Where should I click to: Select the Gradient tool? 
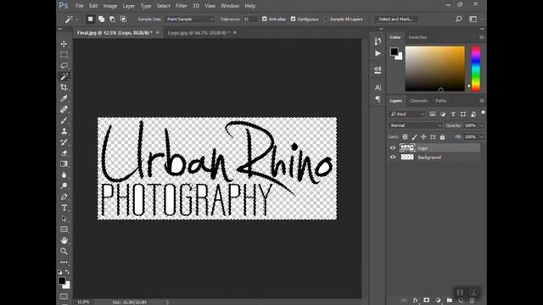point(64,164)
